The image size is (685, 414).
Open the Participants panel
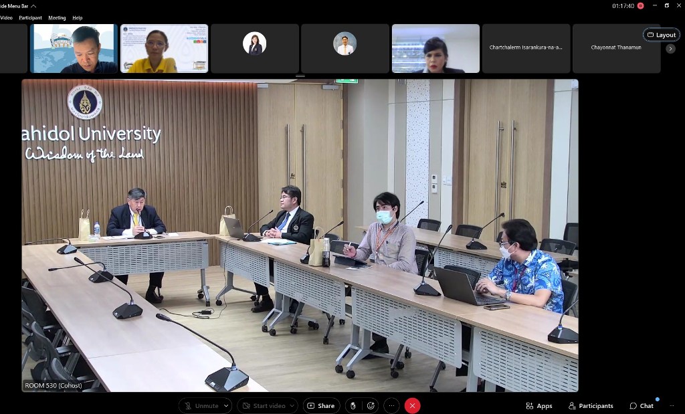click(591, 406)
